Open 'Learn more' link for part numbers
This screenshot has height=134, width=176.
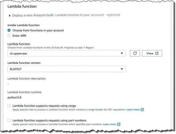[109, 124]
